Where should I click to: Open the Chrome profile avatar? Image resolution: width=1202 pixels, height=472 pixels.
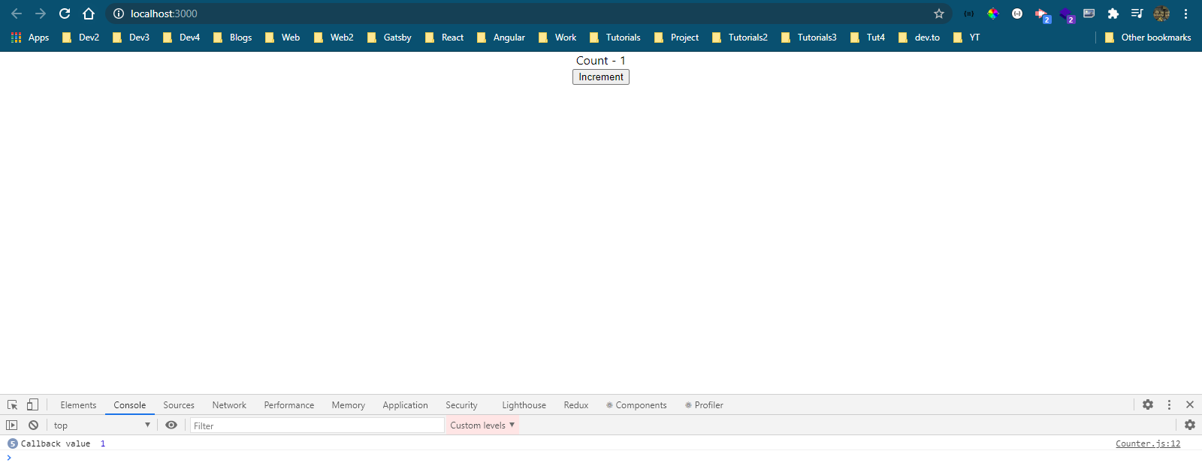coord(1161,14)
